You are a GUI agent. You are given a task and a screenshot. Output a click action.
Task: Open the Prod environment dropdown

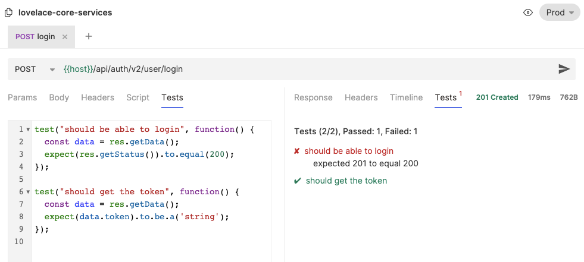[x=559, y=12]
